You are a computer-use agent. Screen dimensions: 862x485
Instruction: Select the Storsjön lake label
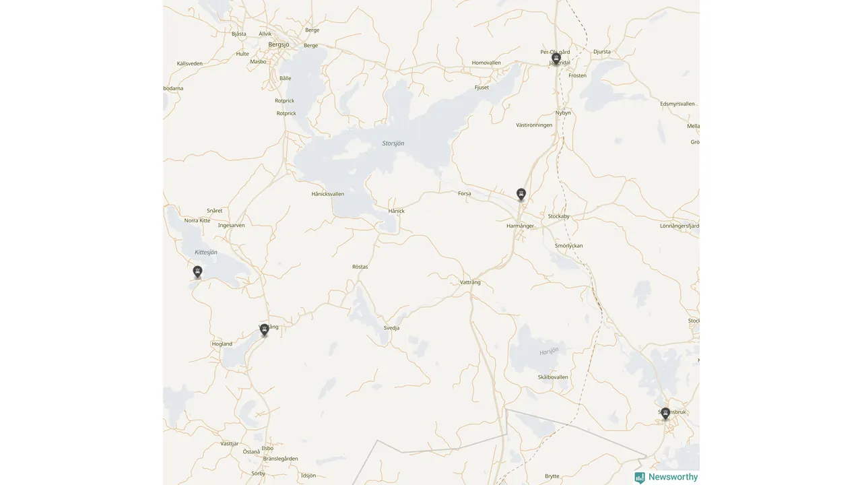point(393,143)
